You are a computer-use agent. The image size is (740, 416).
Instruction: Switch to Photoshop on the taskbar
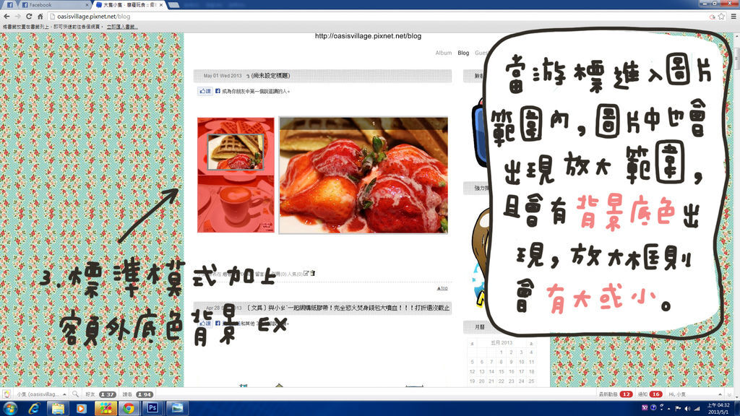click(x=152, y=409)
